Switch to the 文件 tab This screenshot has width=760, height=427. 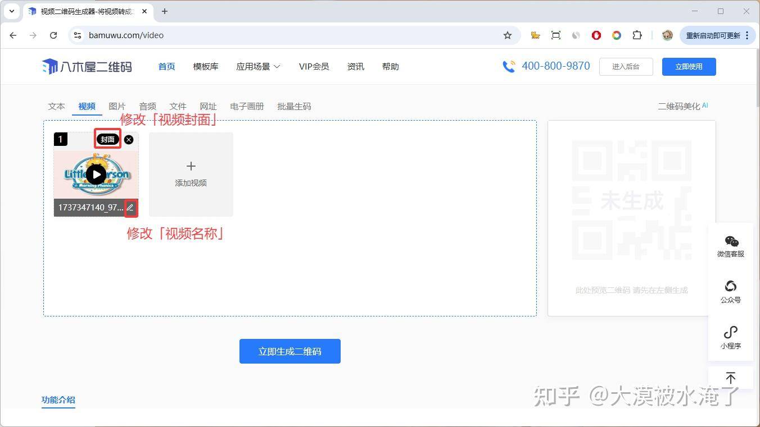178,106
